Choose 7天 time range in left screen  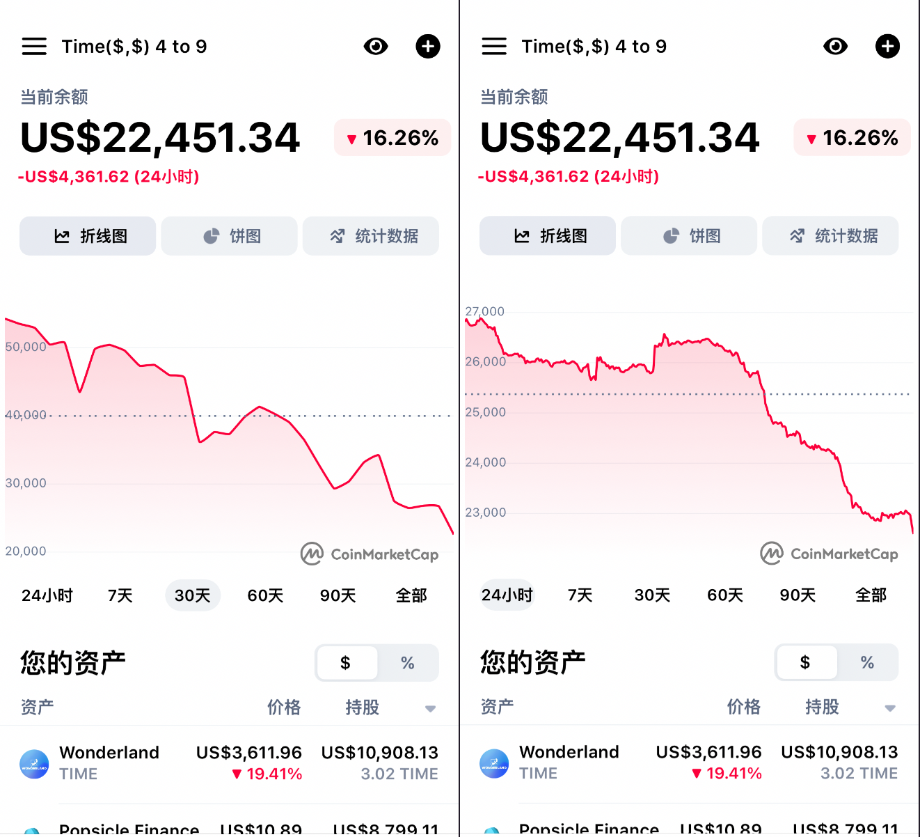click(120, 595)
